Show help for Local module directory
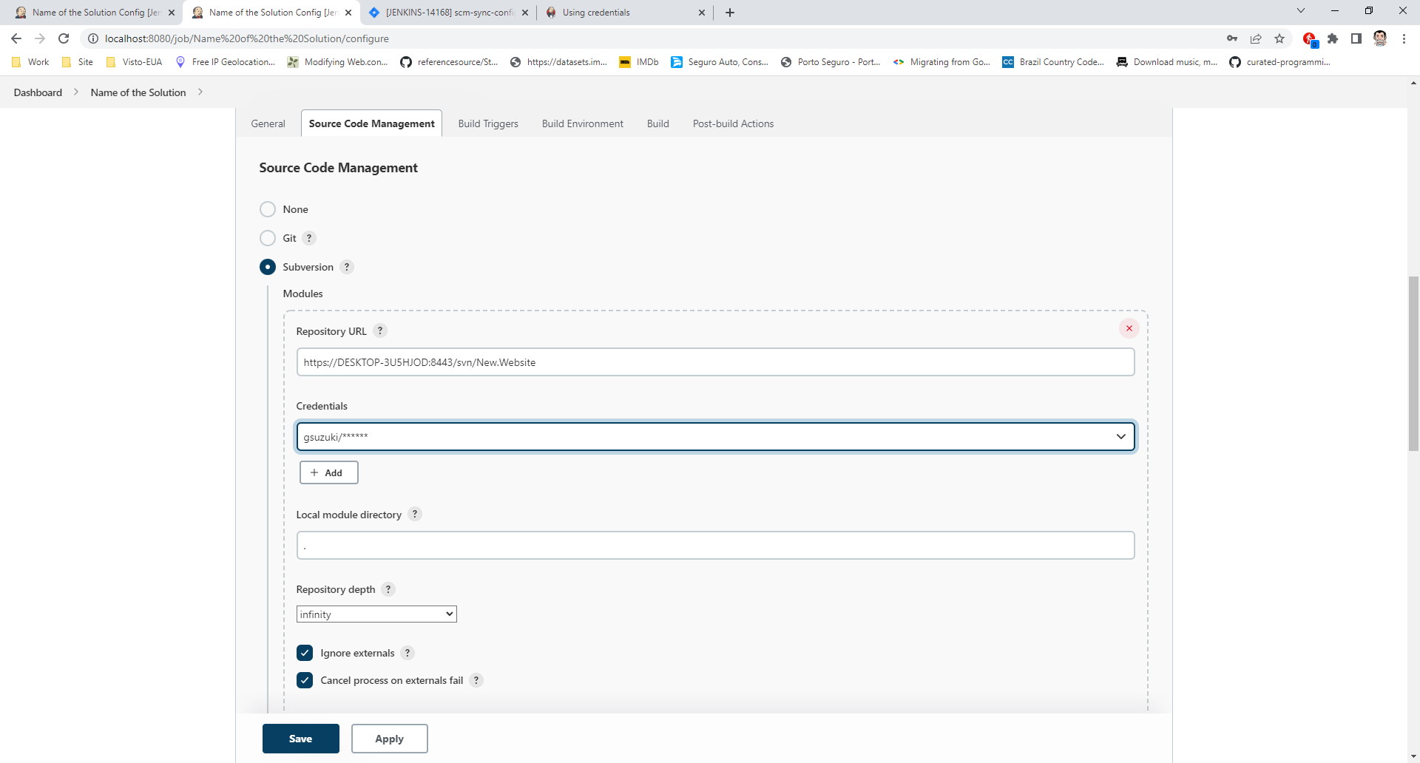 pyautogui.click(x=415, y=514)
